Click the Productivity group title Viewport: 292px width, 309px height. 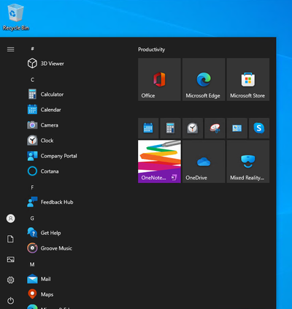tap(151, 50)
